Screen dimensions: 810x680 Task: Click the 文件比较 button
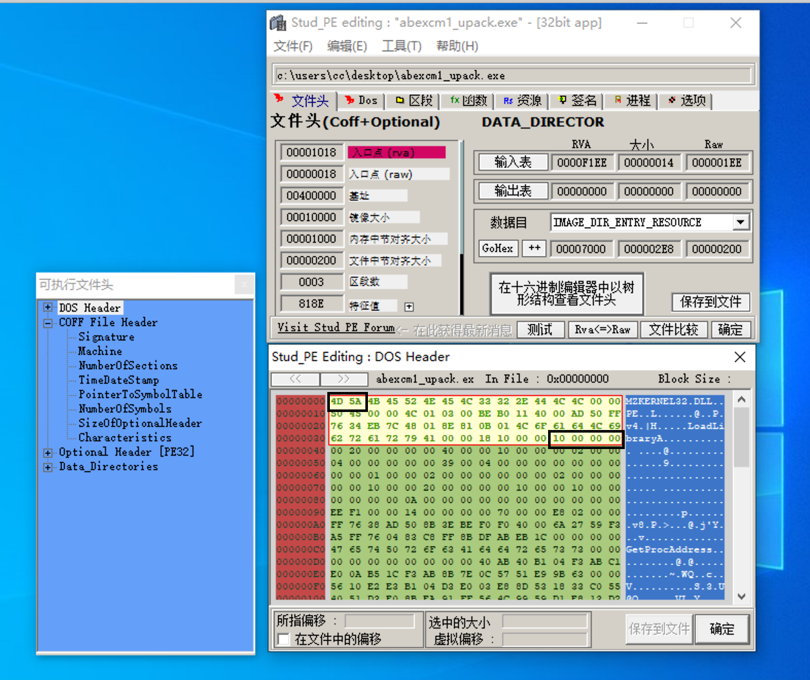coord(673,330)
